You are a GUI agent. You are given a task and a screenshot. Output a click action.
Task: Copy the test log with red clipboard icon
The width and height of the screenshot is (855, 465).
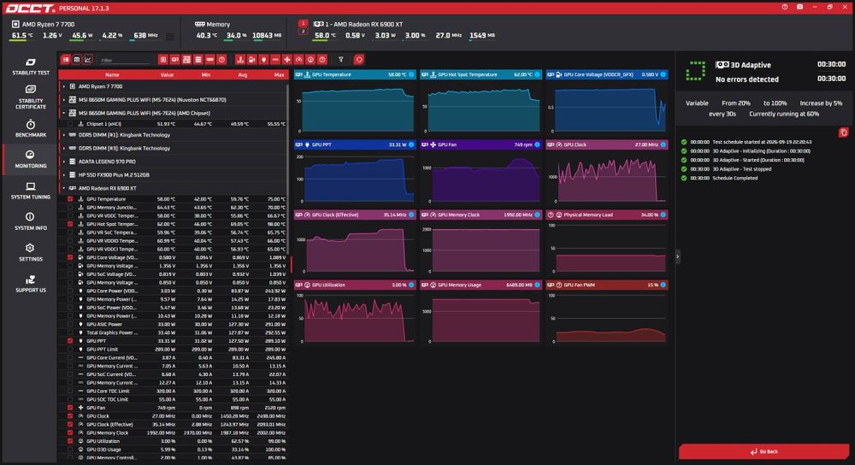(x=844, y=132)
